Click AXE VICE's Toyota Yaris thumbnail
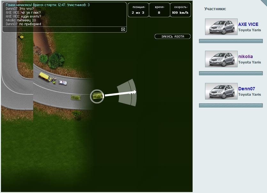Image resolution: width=267 pixels, height=193 pixels. pyautogui.click(x=221, y=27)
